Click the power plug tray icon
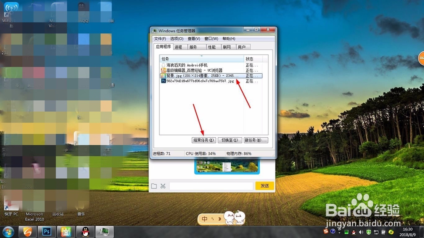The image size is (424, 238). click(x=383, y=232)
